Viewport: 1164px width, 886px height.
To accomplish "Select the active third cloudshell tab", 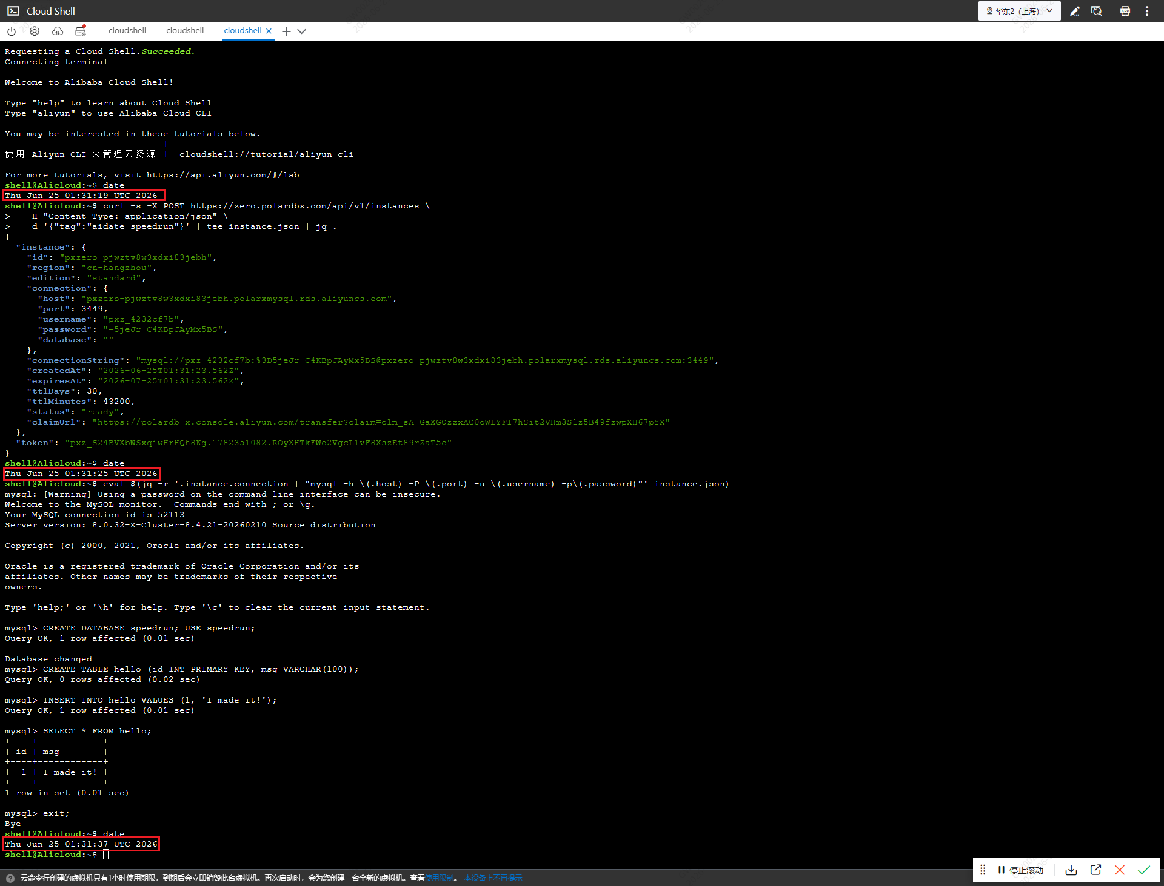I will click(x=242, y=31).
